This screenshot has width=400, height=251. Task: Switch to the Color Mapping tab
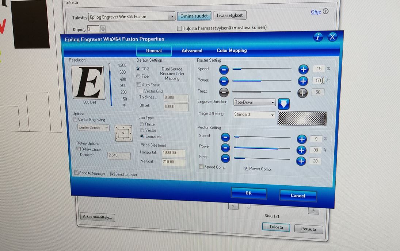[232, 50]
